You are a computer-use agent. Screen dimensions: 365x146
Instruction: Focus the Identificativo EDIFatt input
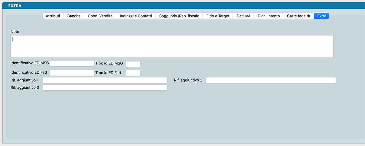(x=72, y=73)
